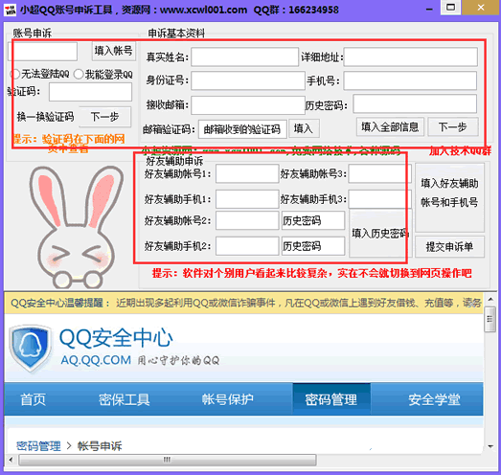Viewport: 501px width, 475px height.
Task: Click the 好友辅助手机3 input field
Action: click(x=379, y=199)
